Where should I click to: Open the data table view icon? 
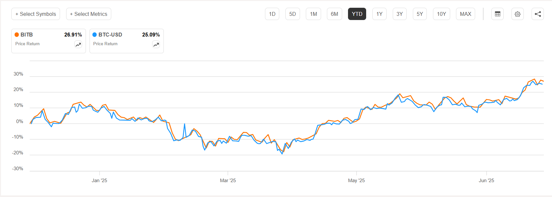[x=498, y=14]
